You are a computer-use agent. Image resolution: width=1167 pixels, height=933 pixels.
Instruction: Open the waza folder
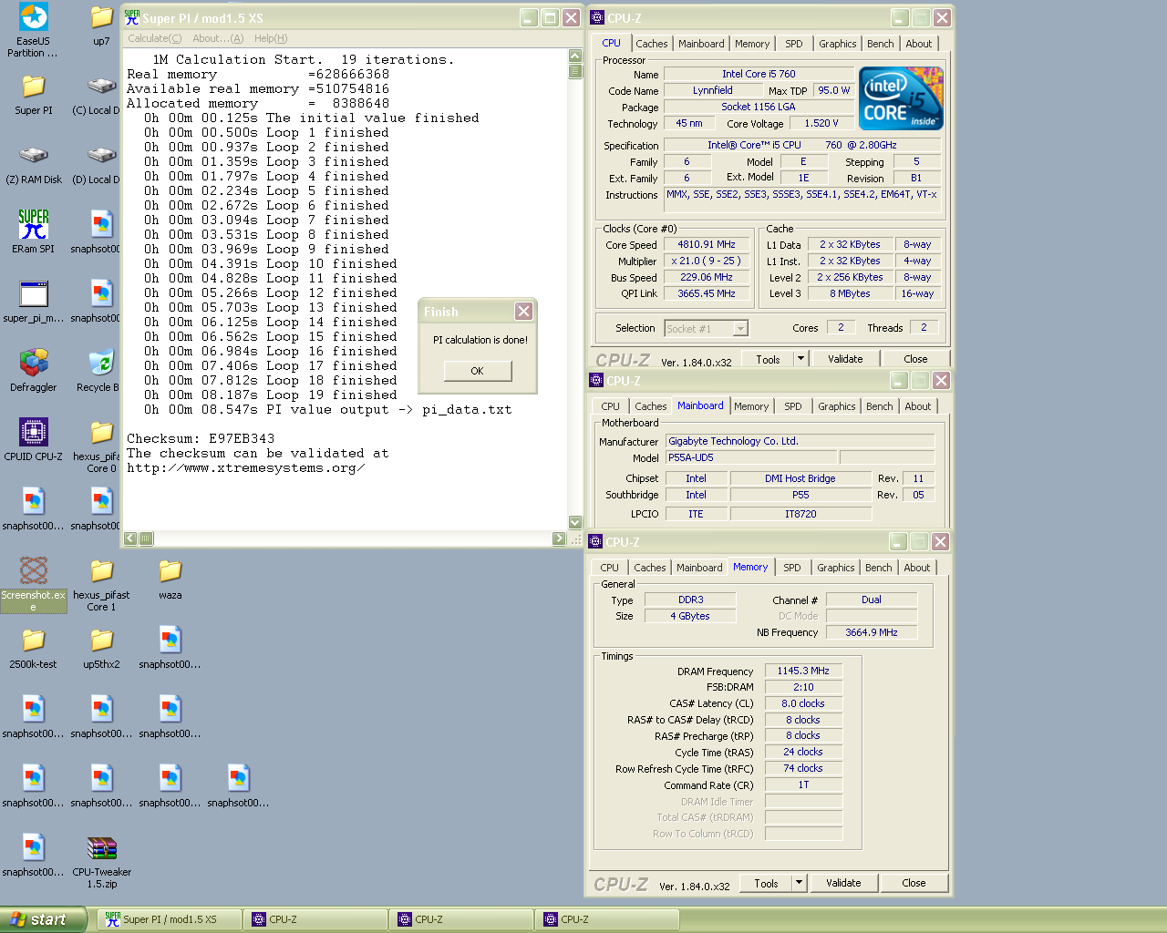pyautogui.click(x=170, y=579)
